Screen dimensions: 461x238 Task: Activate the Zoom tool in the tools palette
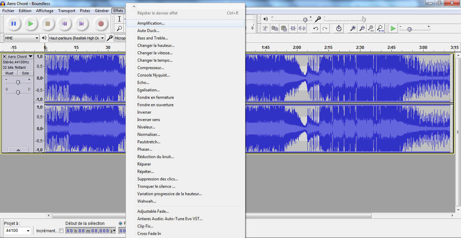(119, 28)
